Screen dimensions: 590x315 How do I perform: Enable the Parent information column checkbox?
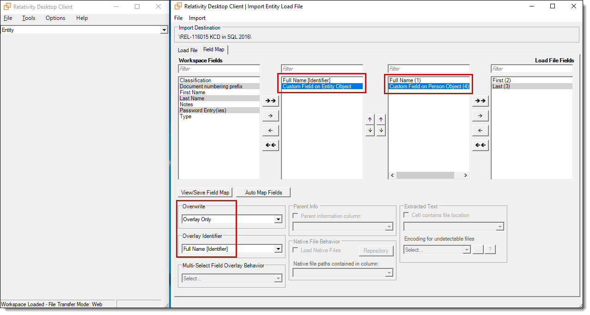point(296,216)
